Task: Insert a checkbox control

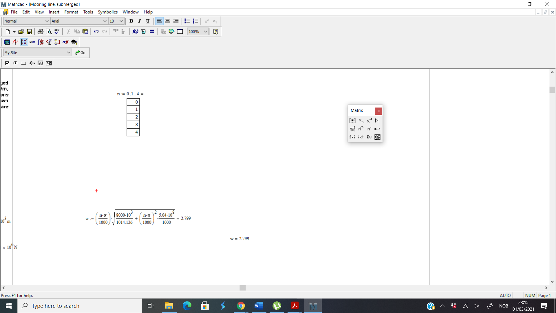Action: tap(7, 63)
